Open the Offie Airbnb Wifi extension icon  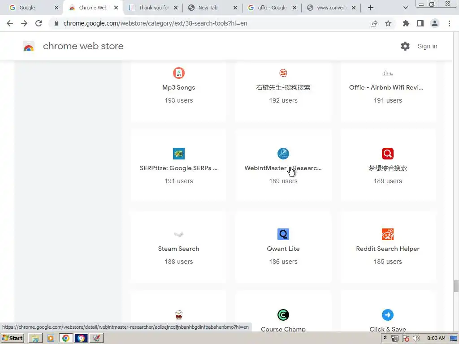coord(388,73)
